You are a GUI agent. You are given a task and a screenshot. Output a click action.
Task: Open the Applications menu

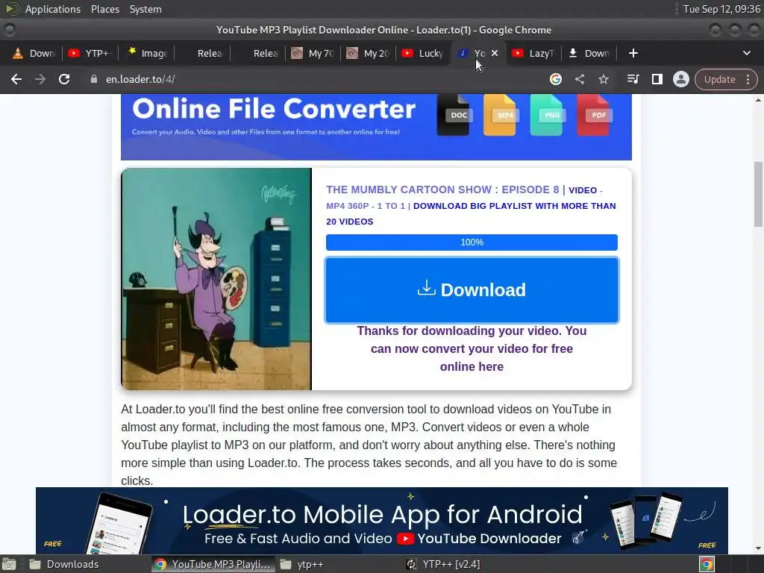pos(53,9)
